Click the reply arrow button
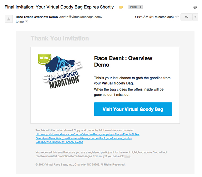 pos(186,17)
